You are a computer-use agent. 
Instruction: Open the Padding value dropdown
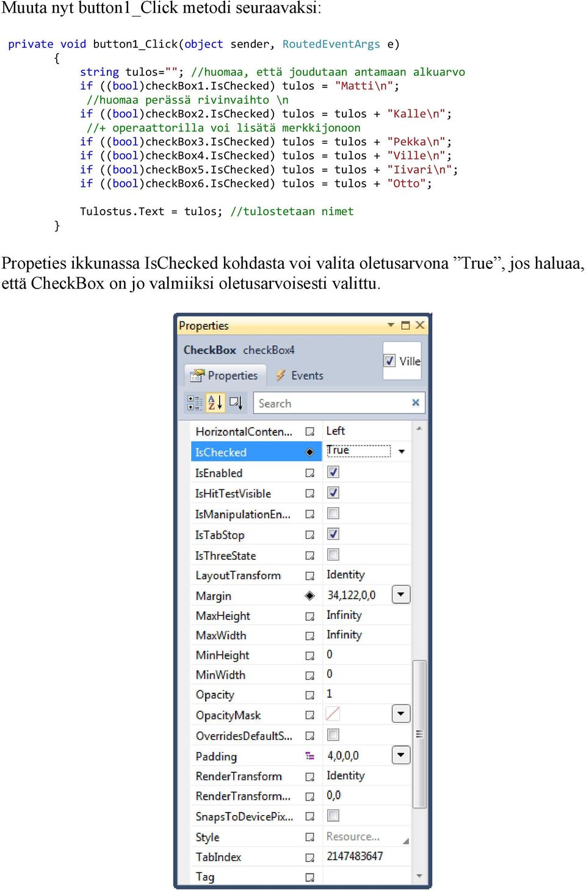(x=400, y=755)
